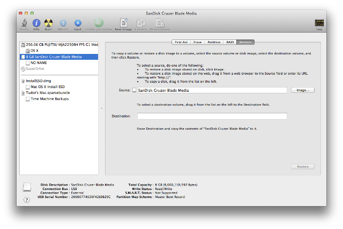Click the Enable Journaling icon
Screen dimensions: 343x229
99,22
